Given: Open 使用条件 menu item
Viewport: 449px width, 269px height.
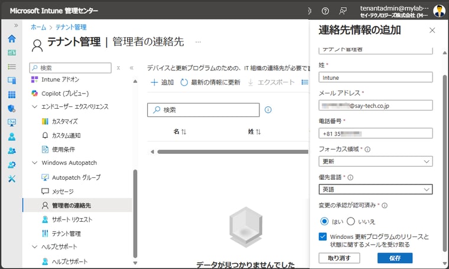Looking at the screenshot, I should tap(58, 149).
